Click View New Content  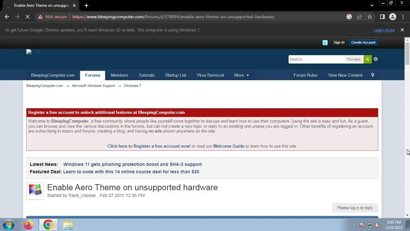[345, 75]
